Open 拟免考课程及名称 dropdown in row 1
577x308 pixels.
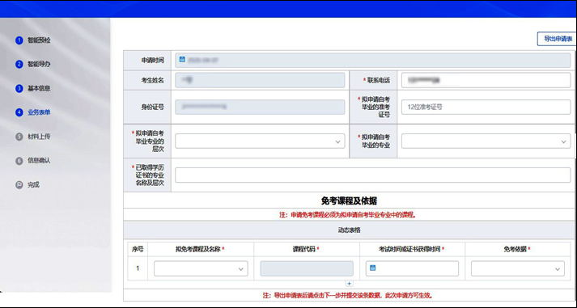tap(201, 268)
